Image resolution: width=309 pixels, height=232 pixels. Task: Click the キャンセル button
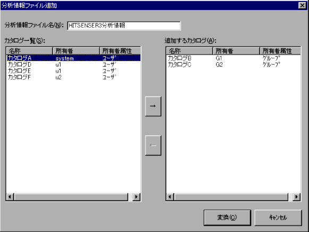(x=278, y=218)
